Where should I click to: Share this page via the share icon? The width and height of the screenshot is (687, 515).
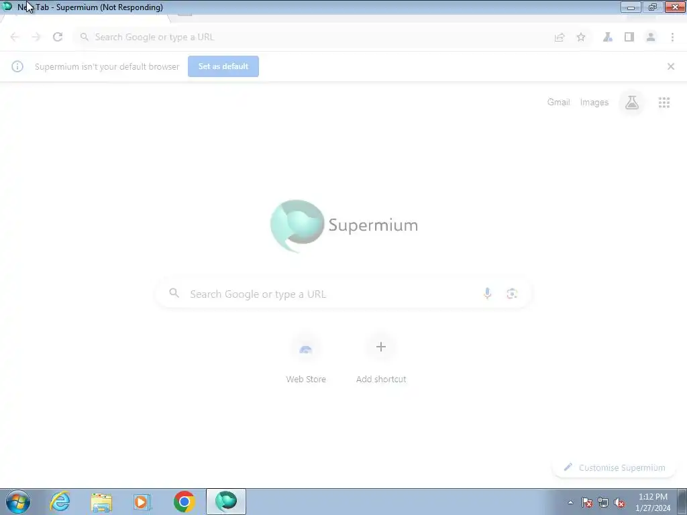pos(560,38)
